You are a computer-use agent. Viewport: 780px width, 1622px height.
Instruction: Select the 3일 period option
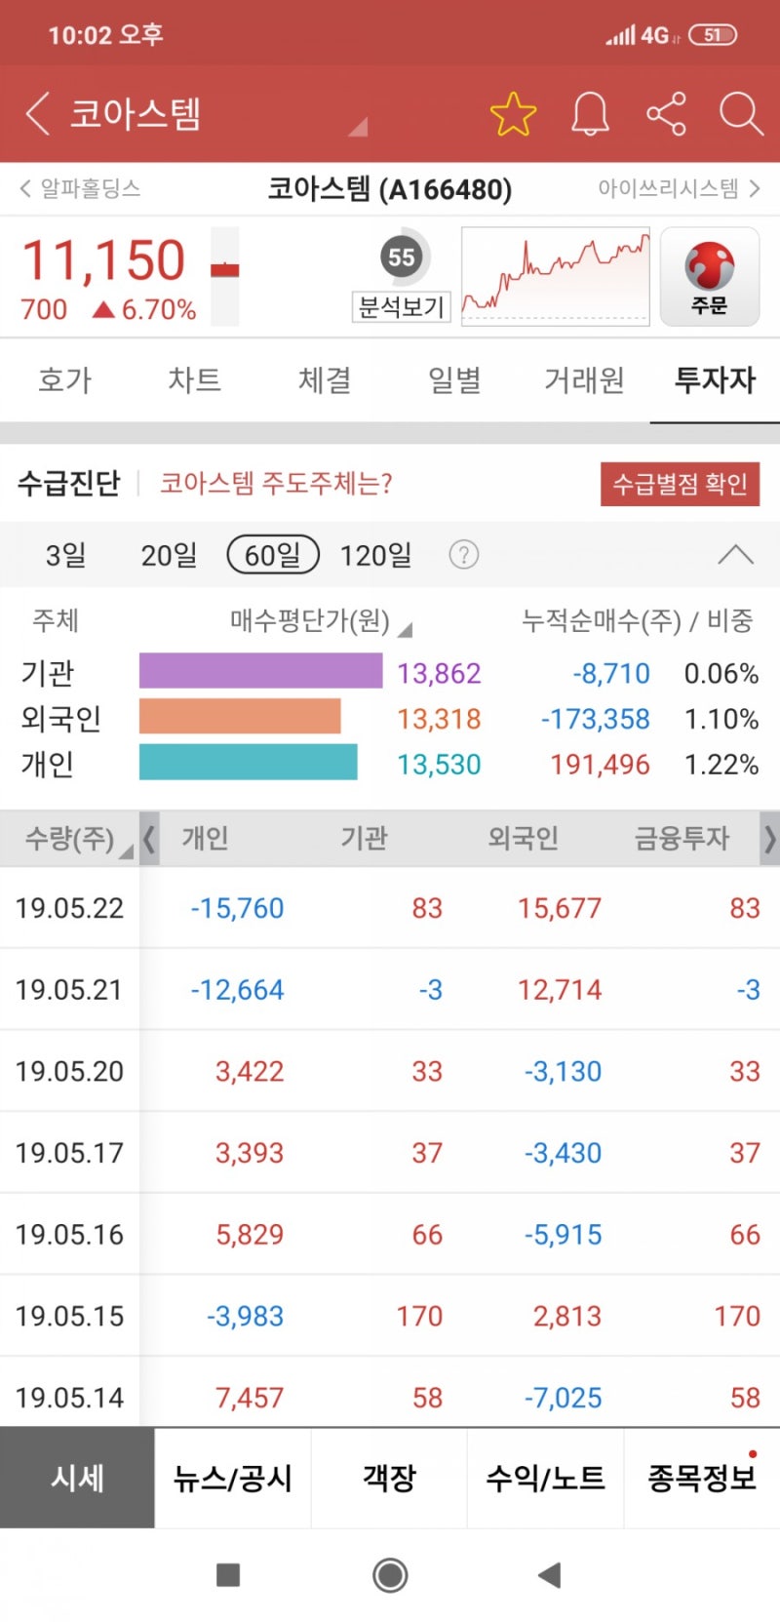(x=65, y=555)
